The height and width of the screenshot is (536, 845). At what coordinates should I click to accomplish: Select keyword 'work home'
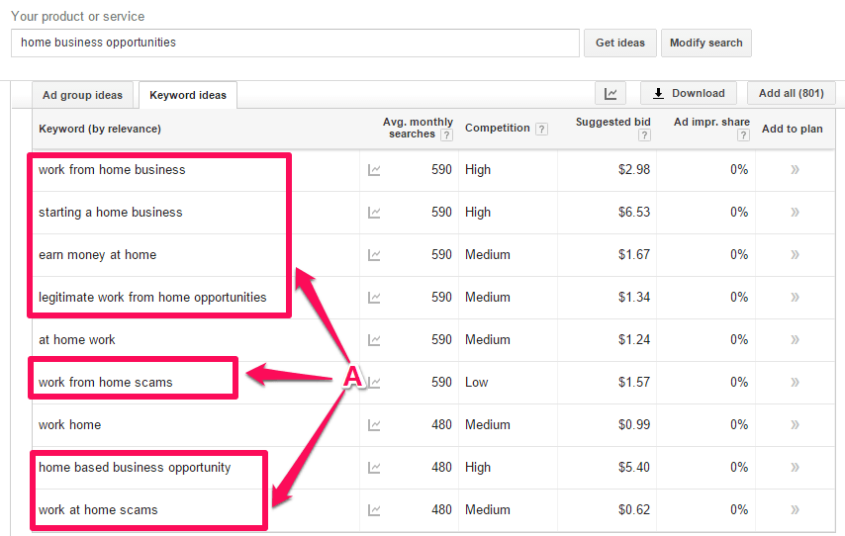pos(69,425)
